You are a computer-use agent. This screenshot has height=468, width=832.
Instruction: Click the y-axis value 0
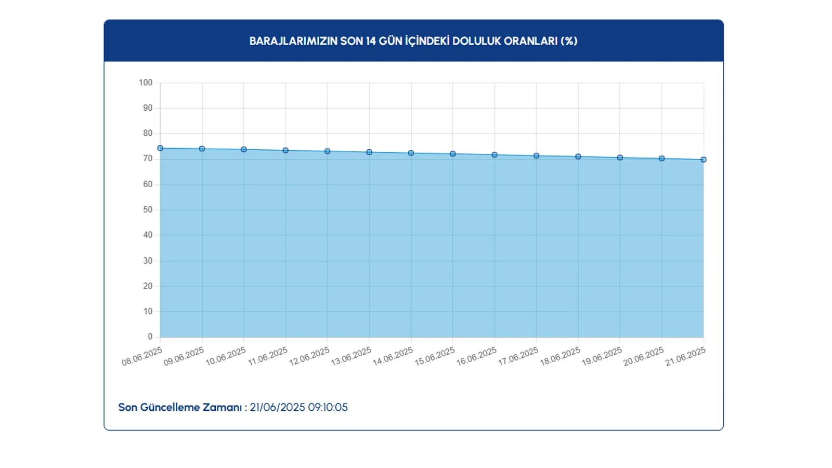(150, 337)
